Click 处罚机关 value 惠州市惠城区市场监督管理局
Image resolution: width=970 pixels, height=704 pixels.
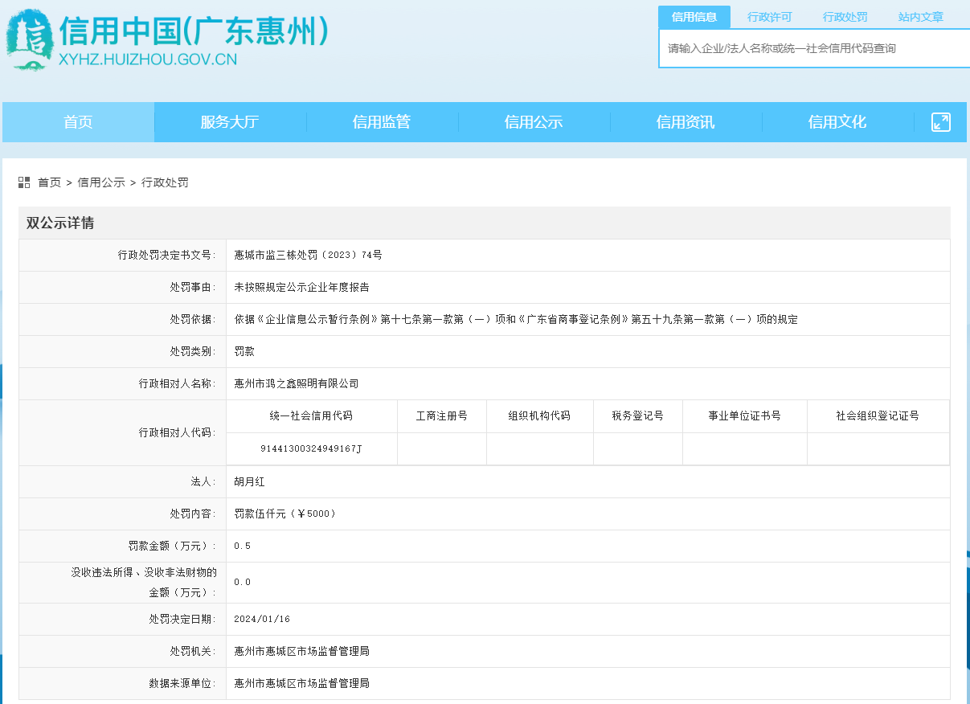301,651
